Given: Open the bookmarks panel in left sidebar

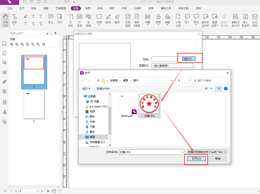Looking at the screenshot, I should click(4, 44).
